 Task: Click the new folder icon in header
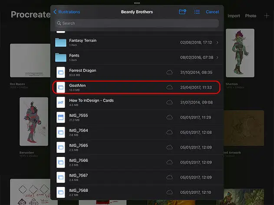coord(182,12)
